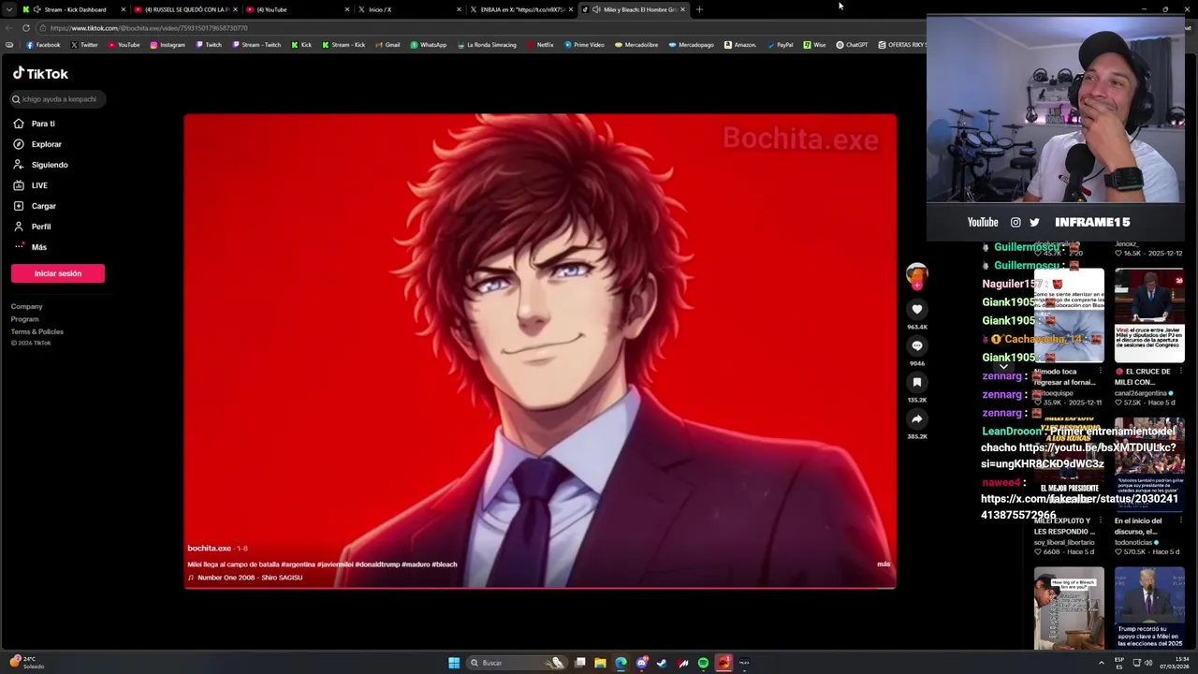The width and height of the screenshot is (1198, 674).
Task: Click the taskbar Buscar search box
Action: click(516, 663)
